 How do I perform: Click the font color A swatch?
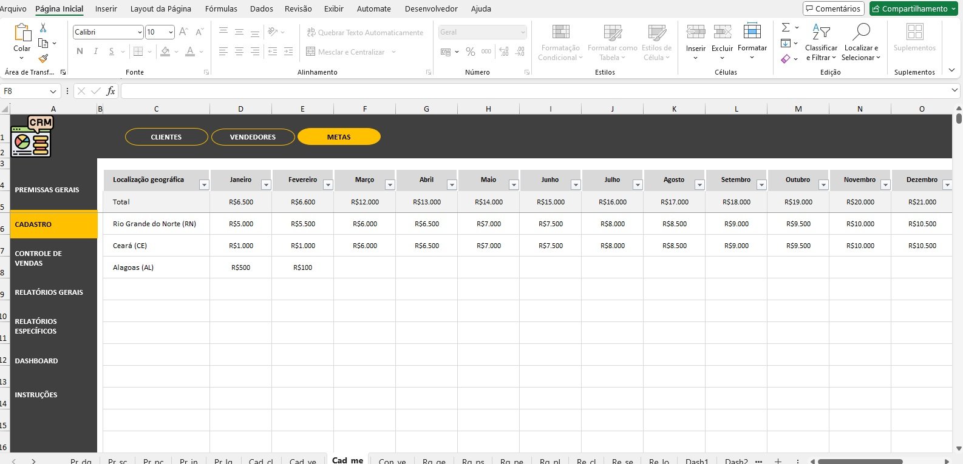[190, 52]
